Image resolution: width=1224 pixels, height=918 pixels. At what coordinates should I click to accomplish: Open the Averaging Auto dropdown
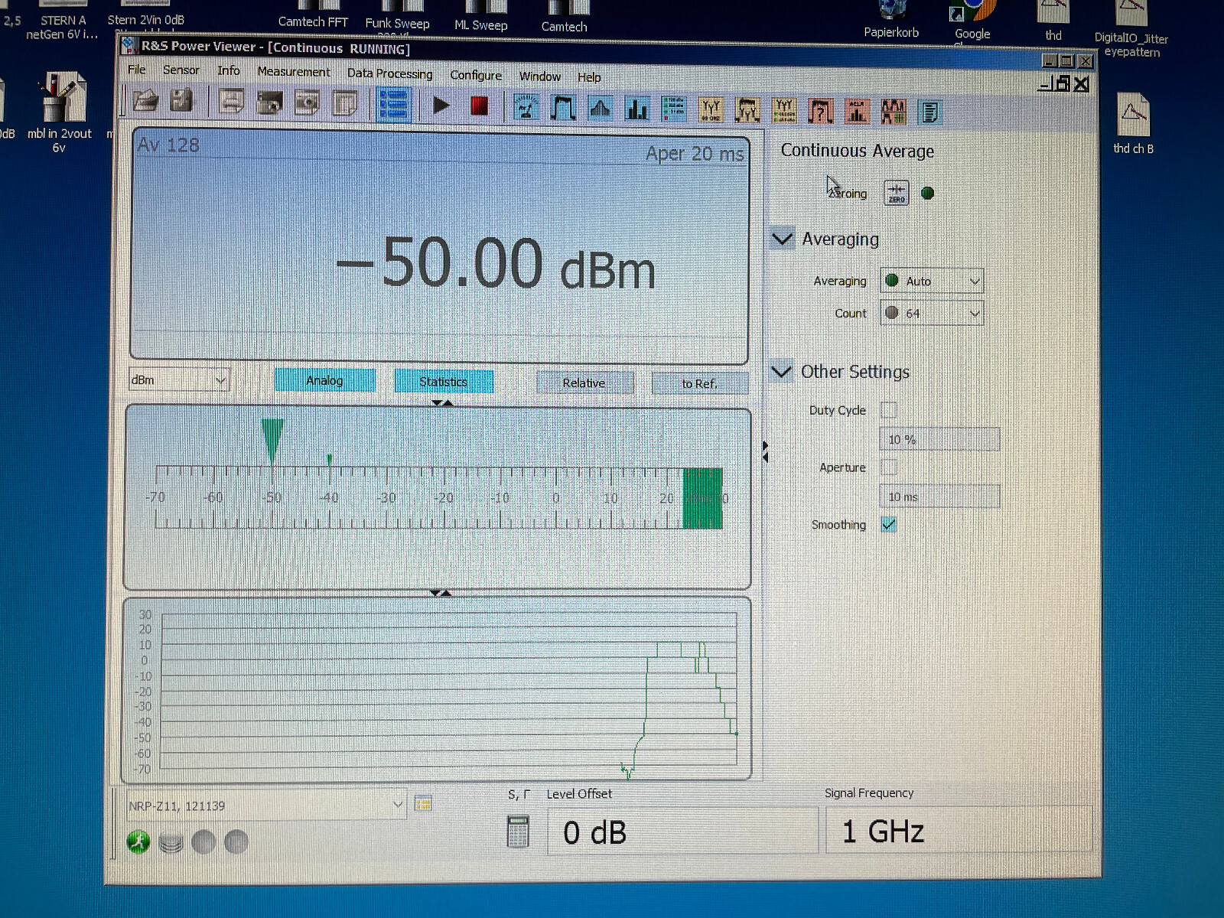pos(932,281)
